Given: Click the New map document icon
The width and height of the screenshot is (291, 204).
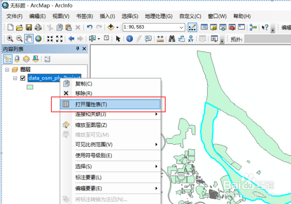Looking at the screenshot, I should pos(10,27).
